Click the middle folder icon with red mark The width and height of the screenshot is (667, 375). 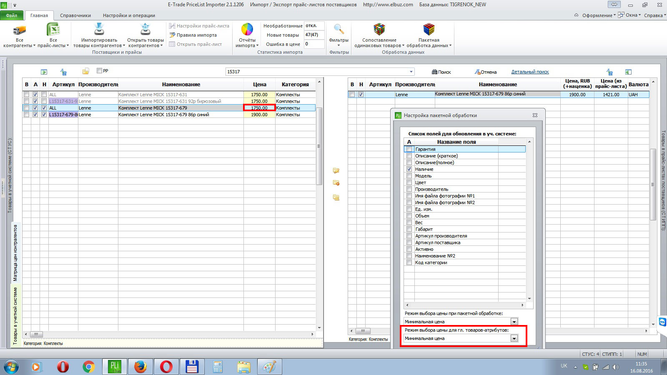pos(336,183)
